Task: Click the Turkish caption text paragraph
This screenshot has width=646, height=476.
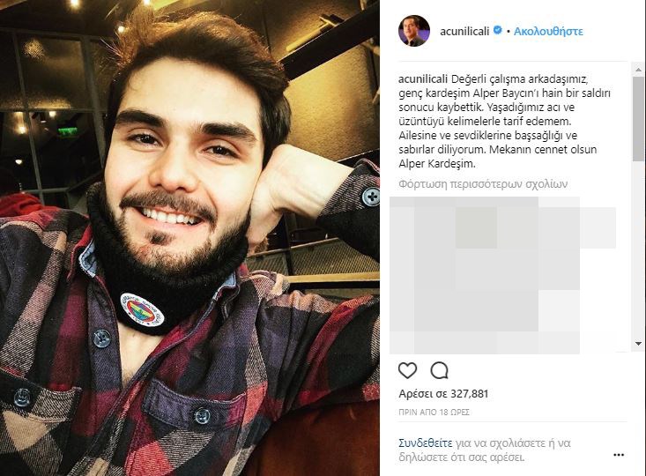Action: 505,121
